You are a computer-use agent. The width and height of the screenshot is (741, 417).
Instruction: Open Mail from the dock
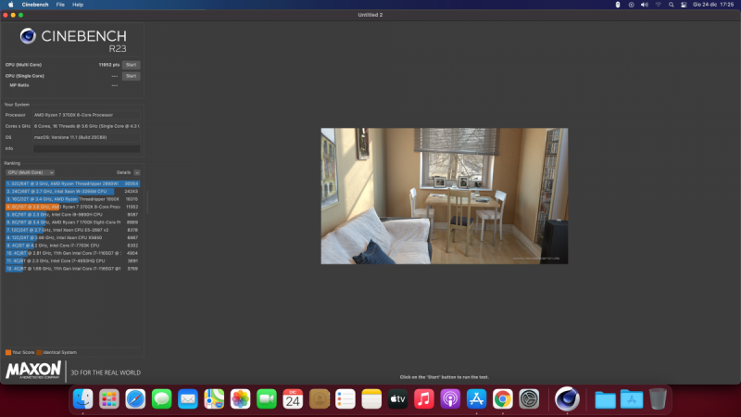(188, 399)
